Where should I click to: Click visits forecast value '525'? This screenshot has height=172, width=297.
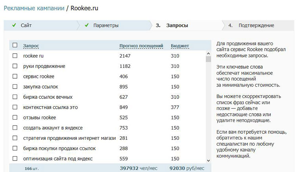point(124,118)
